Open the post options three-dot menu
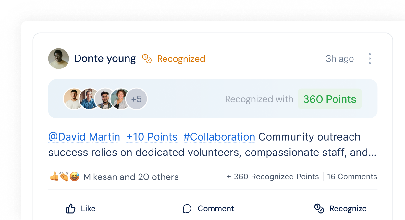The height and width of the screenshot is (220, 405). 370,59
